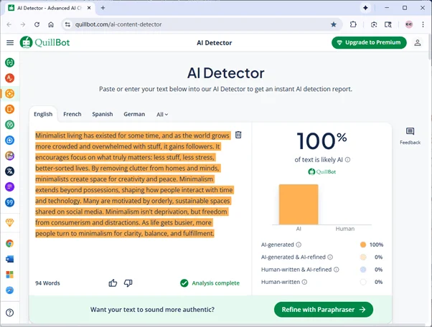Image resolution: width=432 pixels, height=327 pixels.
Task: Open the purple Summarizer sidebar icon
Action: tap(9, 187)
